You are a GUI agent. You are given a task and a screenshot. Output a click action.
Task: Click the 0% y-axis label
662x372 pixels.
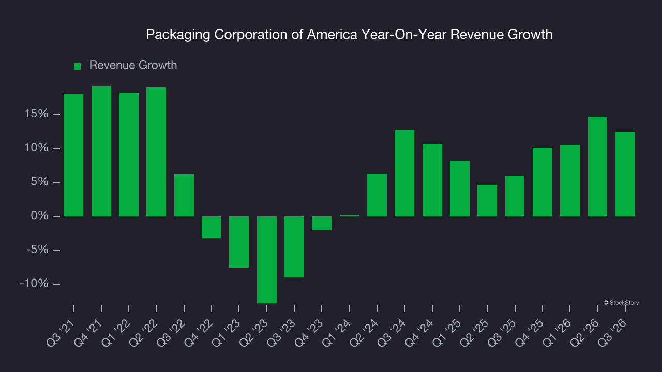click(39, 216)
